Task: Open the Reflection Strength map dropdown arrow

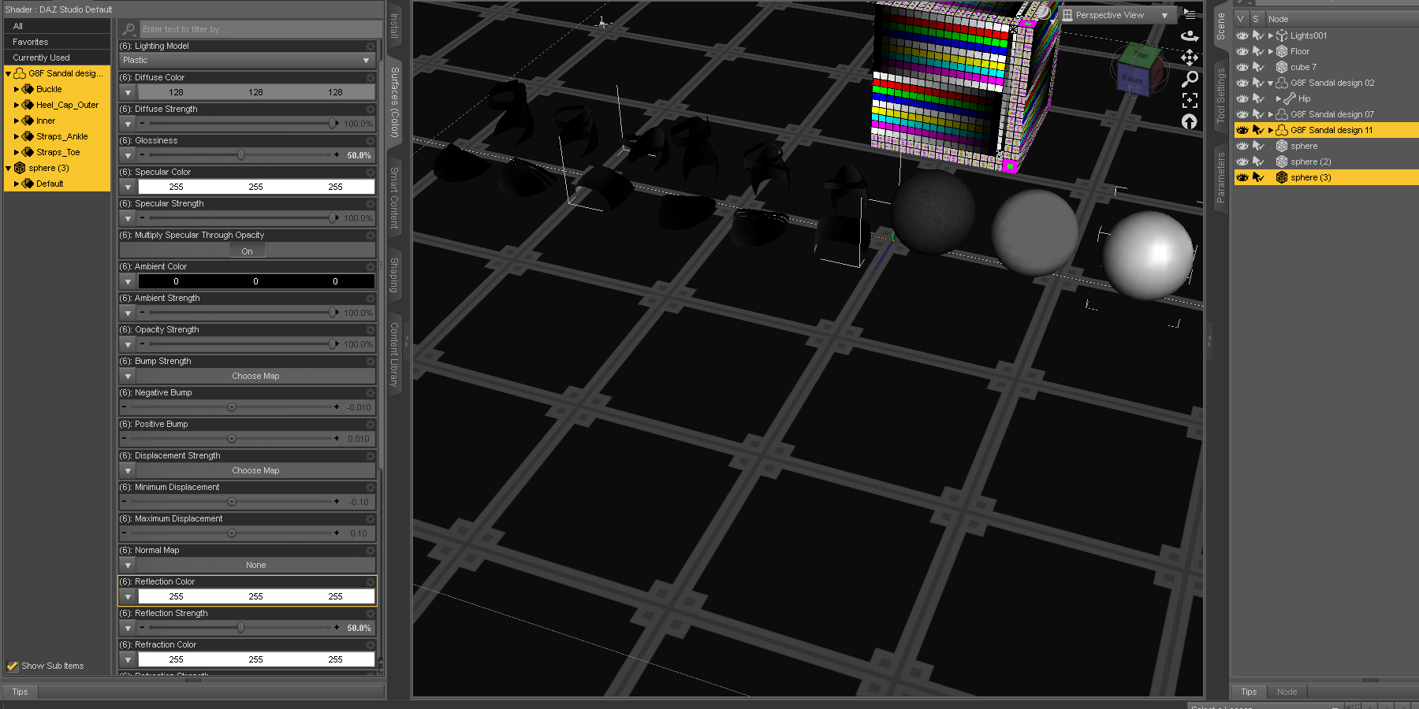Action: 128,628
